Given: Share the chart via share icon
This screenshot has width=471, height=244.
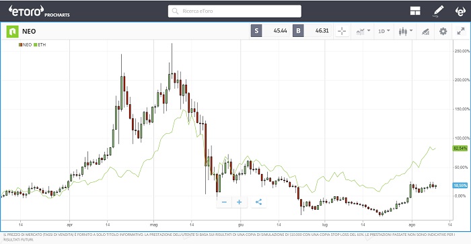Looking at the screenshot, I should tap(258, 202).
